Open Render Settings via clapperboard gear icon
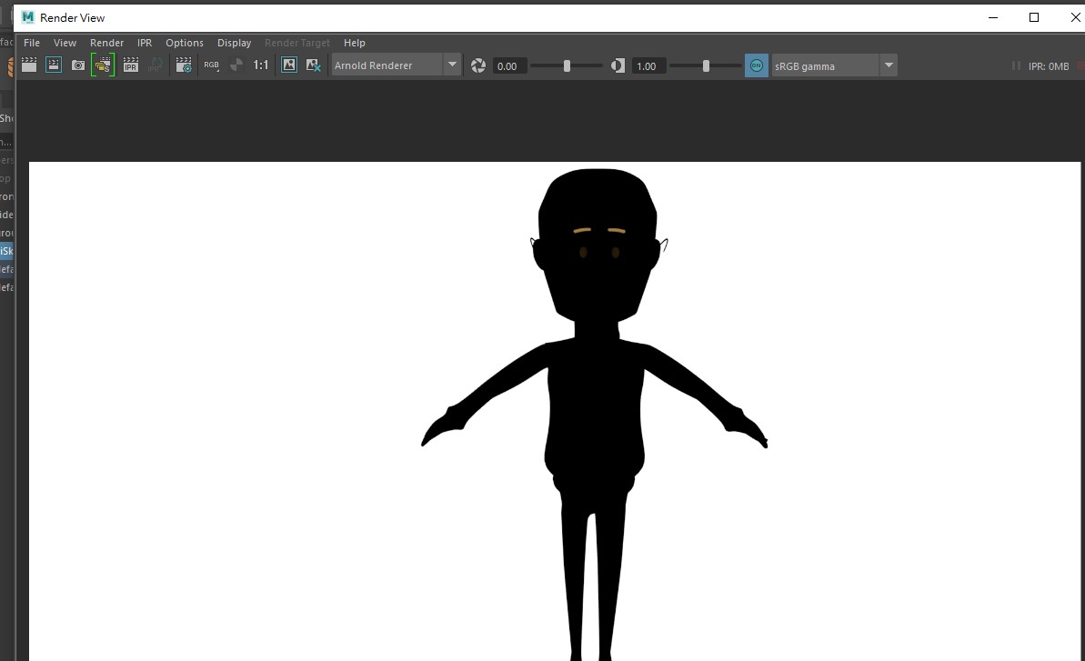This screenshot has width=1085, height=661. click(x=184, y=65)
